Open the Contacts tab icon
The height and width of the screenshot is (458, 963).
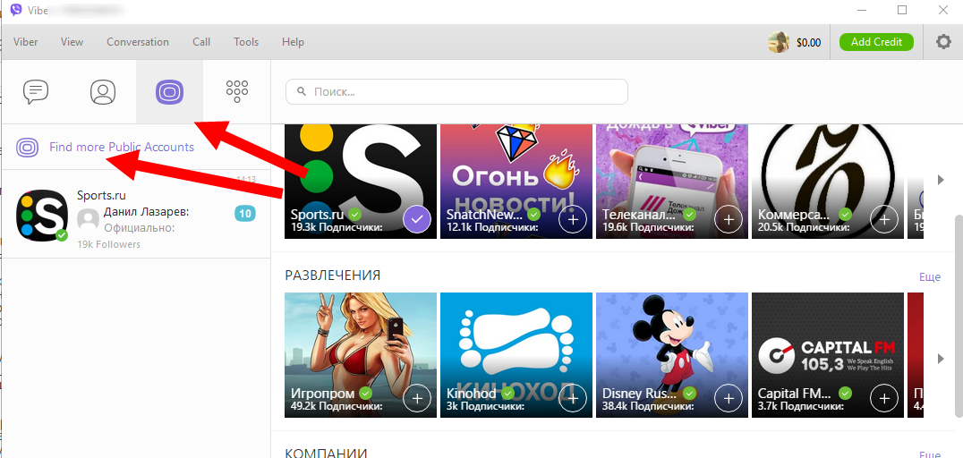103,91
